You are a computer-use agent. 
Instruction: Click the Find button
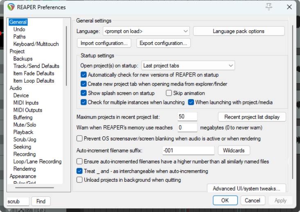(41, 201)
